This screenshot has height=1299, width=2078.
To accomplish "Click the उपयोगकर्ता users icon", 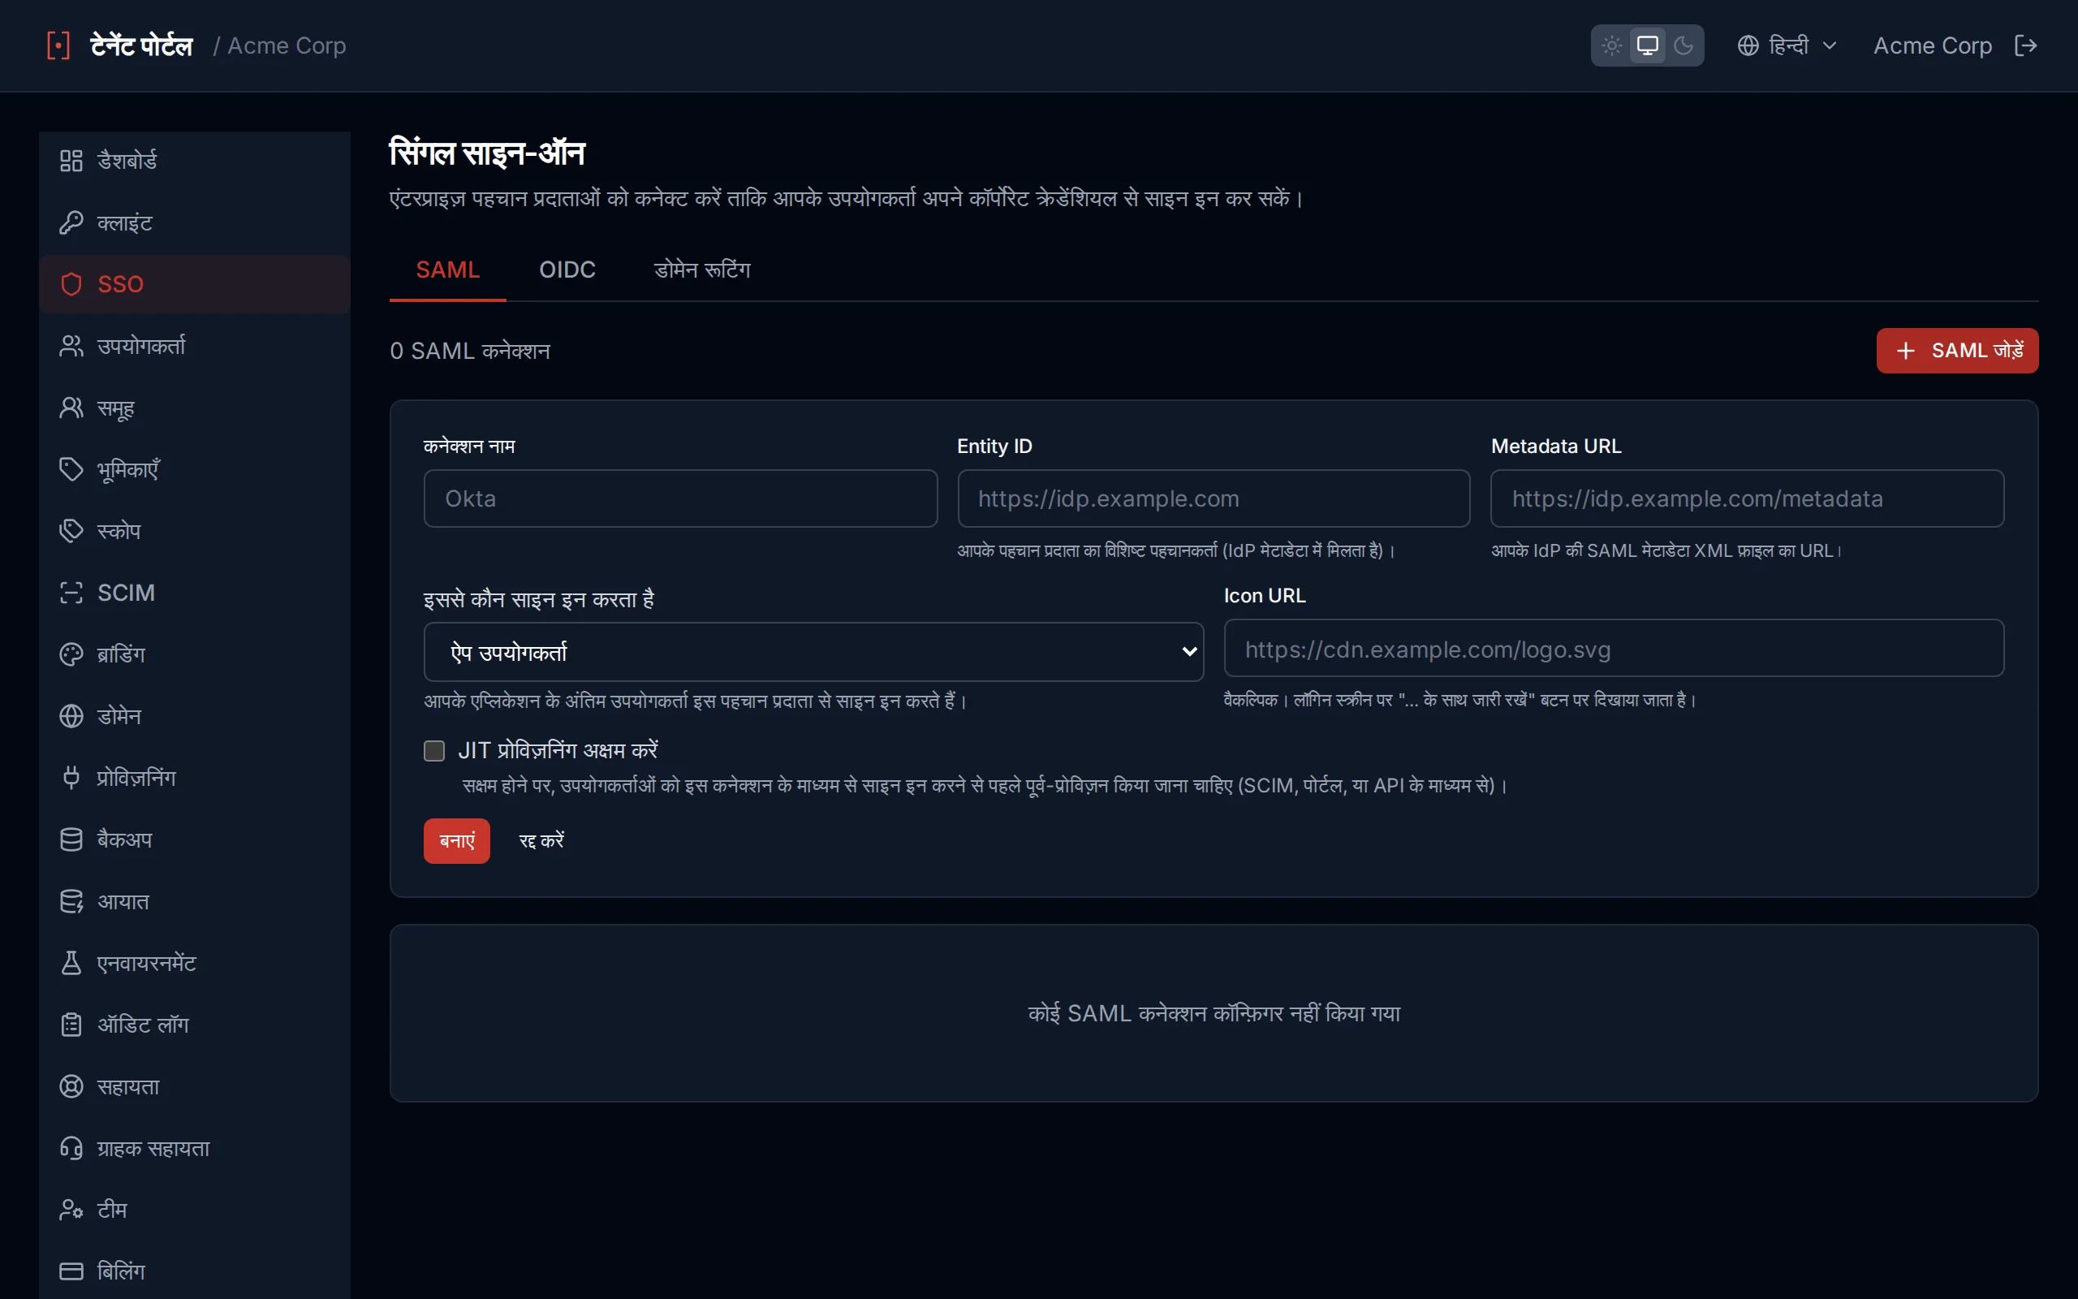I will point(71,346).
